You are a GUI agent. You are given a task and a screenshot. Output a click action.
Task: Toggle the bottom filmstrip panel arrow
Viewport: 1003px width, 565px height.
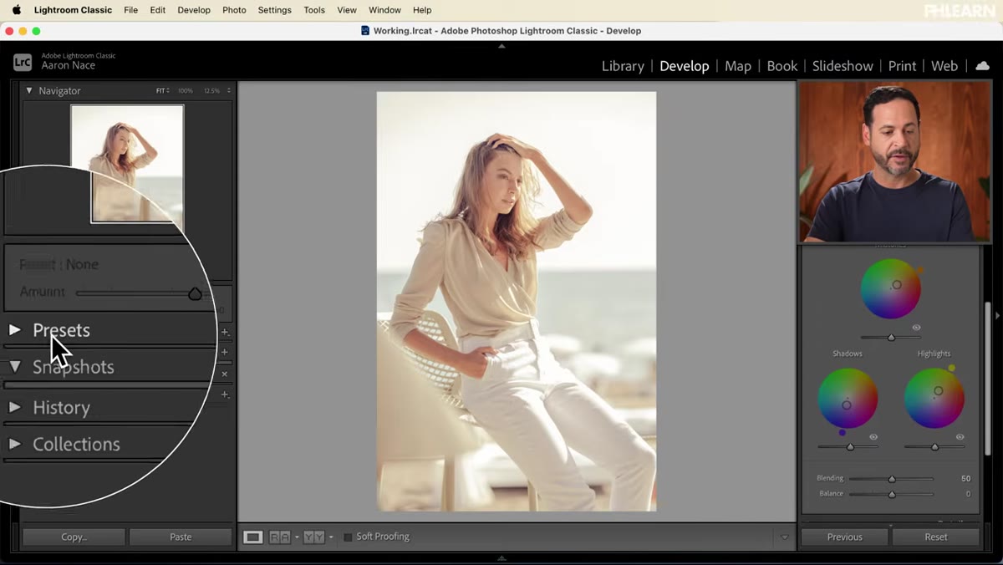[501, 557]
